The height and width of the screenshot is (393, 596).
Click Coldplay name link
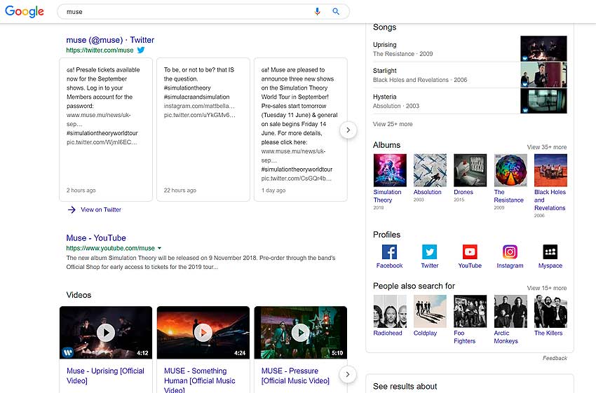point(425,333)
